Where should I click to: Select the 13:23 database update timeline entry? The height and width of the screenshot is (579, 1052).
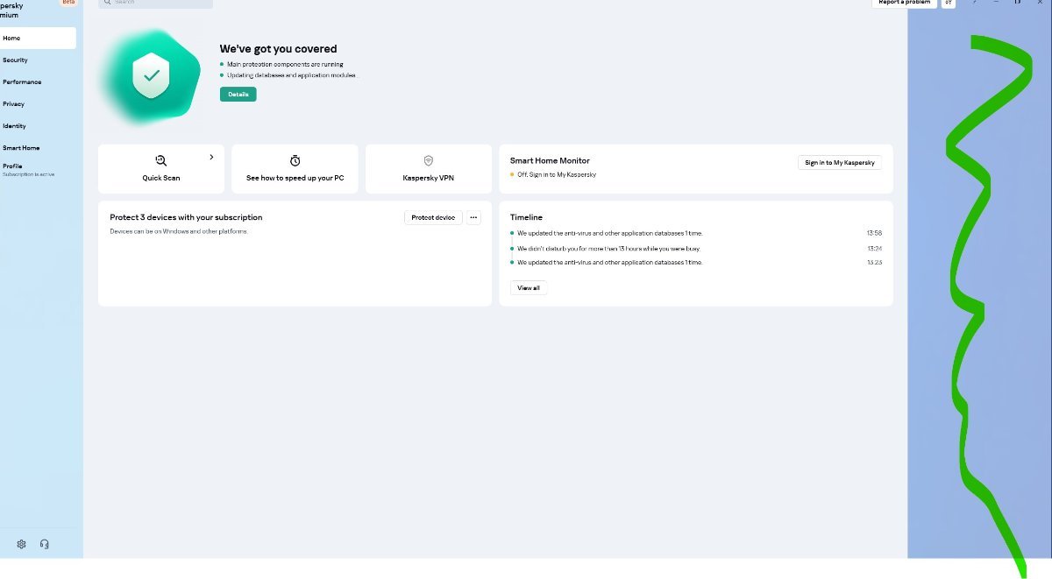696,262
